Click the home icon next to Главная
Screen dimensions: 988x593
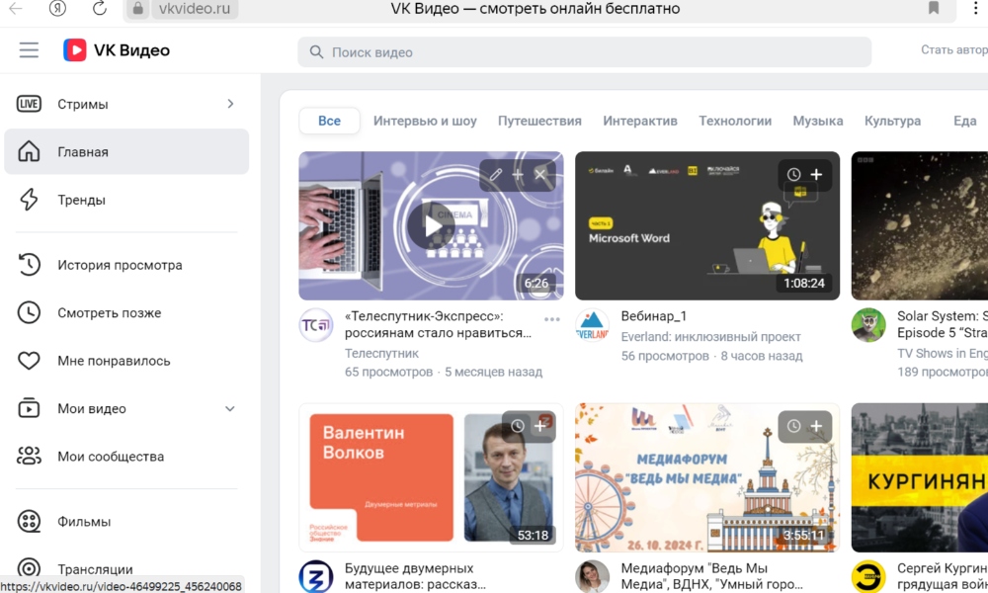pyautogui.click(x=29, y=151)
